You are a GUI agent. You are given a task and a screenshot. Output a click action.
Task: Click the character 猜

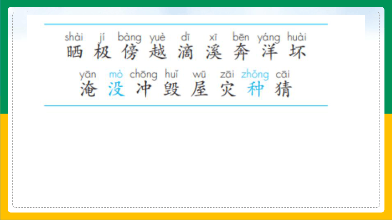(283, 89)
